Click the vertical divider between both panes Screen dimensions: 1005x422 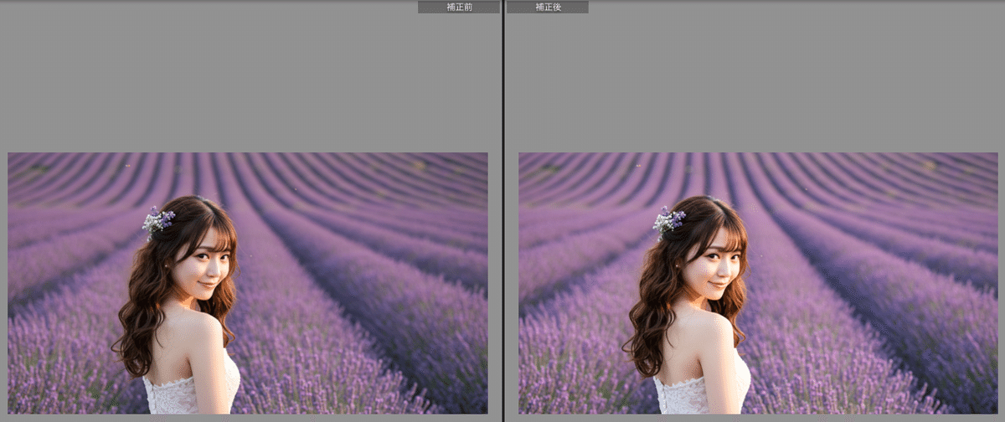point(502,209)
